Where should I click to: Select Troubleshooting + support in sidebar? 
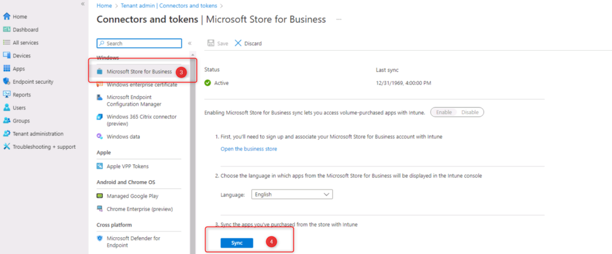[42, 146]
